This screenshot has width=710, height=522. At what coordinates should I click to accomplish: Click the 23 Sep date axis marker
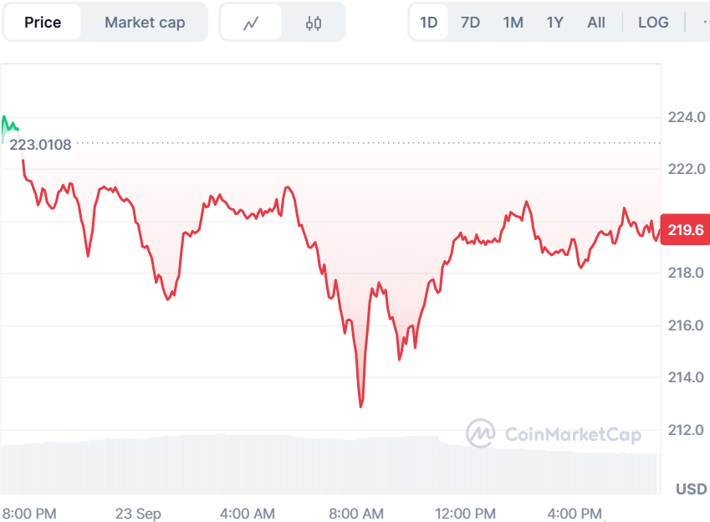point(138,513)
